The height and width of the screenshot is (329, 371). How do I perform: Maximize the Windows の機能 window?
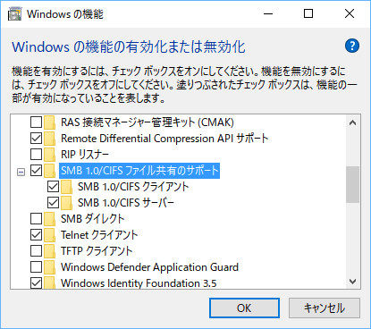coord(308,13)
